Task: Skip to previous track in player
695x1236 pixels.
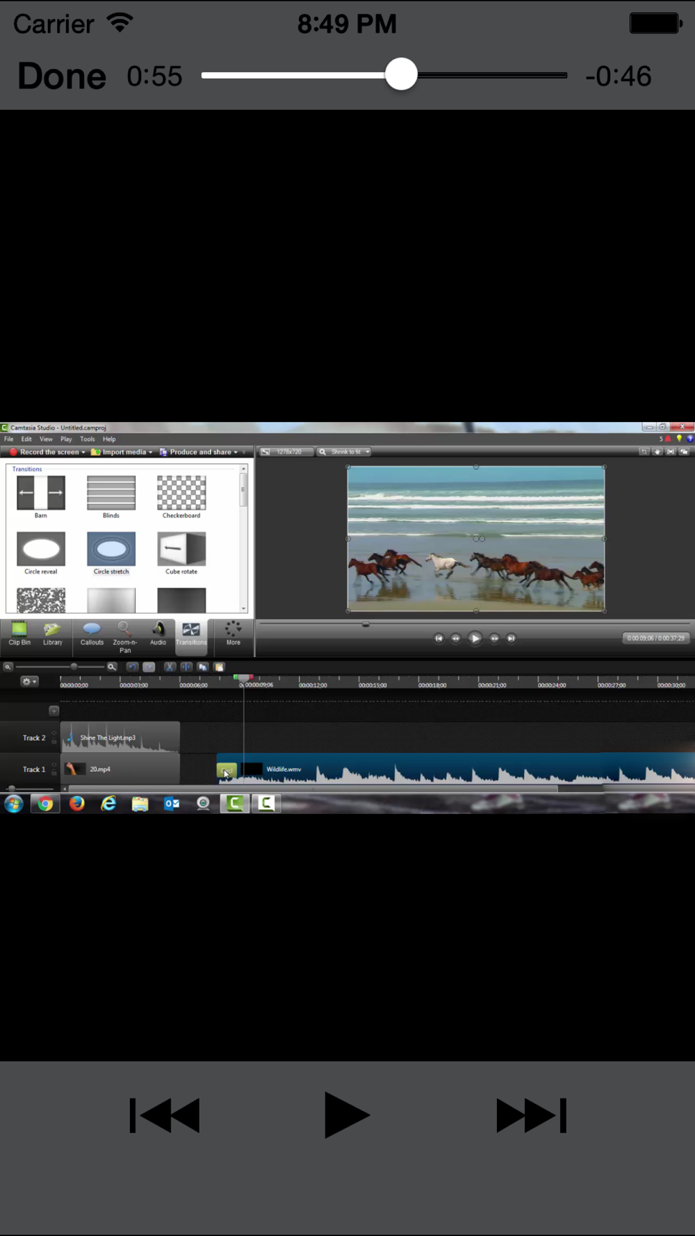Action: click(x=165, y=1115)
